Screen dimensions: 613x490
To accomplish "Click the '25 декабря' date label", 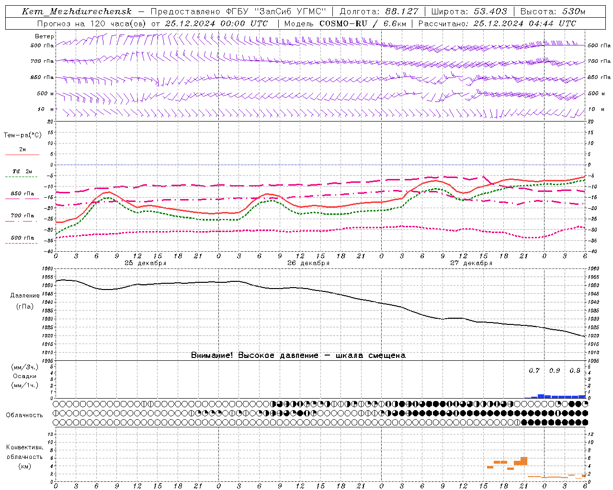I will pos(146,263).
